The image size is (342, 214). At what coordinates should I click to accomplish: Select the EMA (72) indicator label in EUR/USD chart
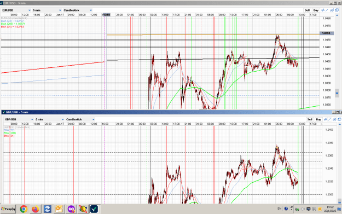point(12,21)
